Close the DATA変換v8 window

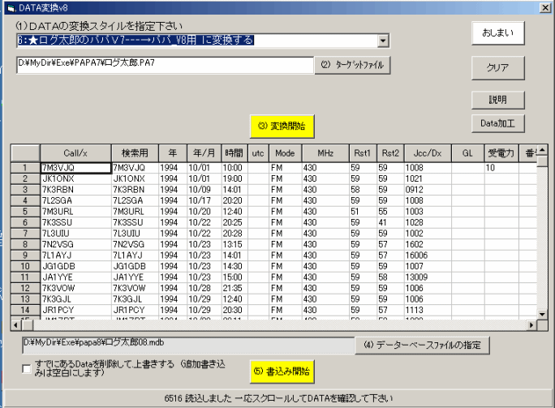(545, 8)
